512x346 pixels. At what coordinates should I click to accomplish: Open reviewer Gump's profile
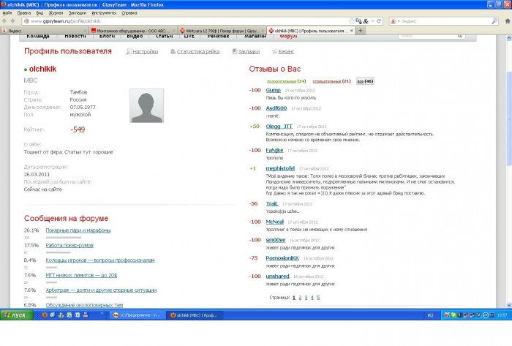click(x=274, y=90)
